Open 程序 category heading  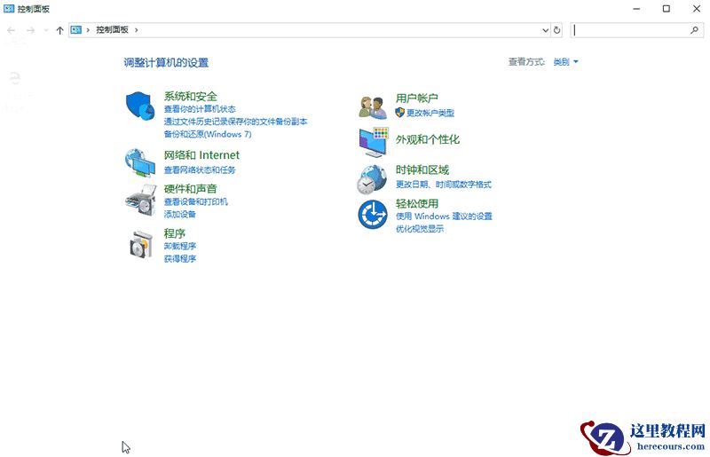(174, 233)
